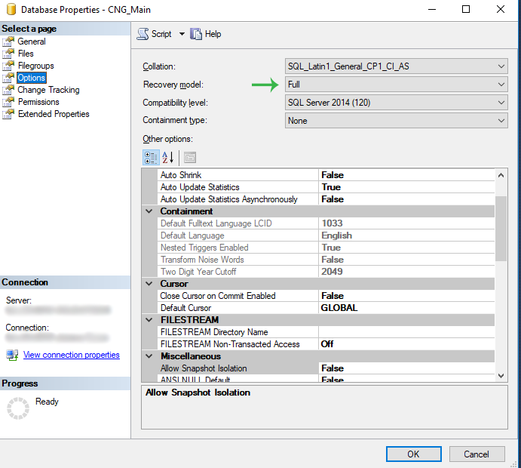Click the FILESTREAM Directory Name value field
This screenshot has height=468, width=521.
[x=406, y=332]
